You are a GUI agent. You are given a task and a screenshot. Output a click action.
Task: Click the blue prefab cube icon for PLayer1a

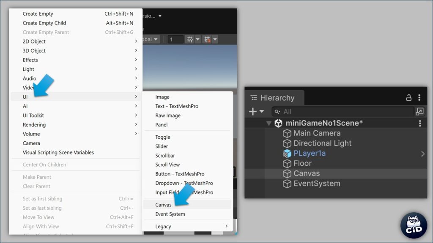point(287,154)
